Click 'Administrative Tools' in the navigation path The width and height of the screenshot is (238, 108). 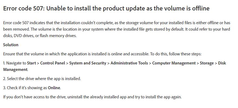coord(129,63)
